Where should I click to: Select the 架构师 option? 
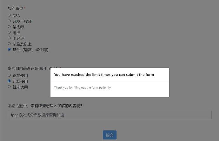pyautogui.click(x=9, y=26)
